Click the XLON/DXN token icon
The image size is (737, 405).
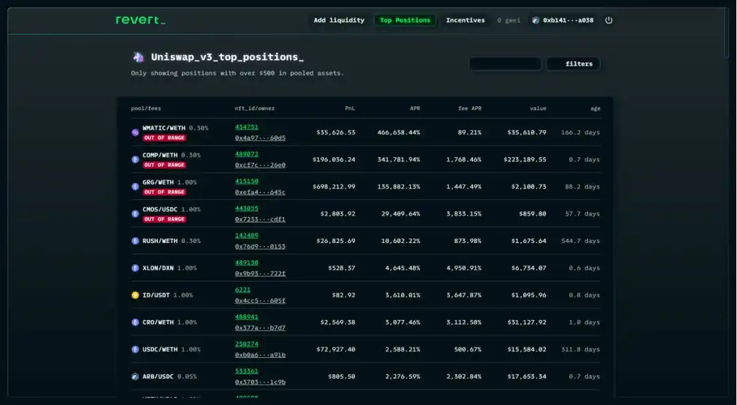coord(136,268)
